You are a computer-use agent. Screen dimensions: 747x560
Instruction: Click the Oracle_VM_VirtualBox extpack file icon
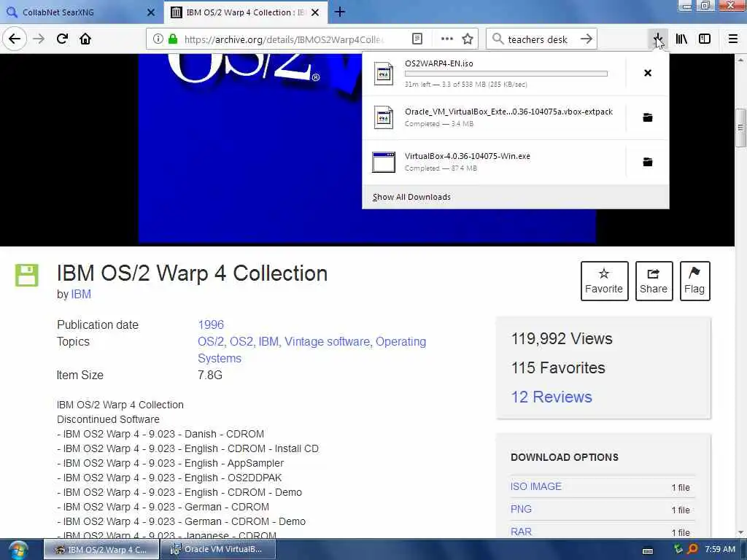click(384, 117)
